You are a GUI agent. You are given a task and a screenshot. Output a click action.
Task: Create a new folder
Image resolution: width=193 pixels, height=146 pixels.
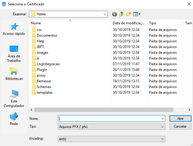128,14
